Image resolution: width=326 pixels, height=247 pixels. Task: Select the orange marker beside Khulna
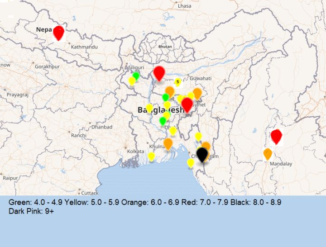168,144
